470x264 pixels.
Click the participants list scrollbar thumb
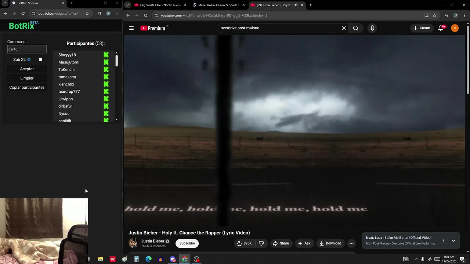(x=116, y=60)
